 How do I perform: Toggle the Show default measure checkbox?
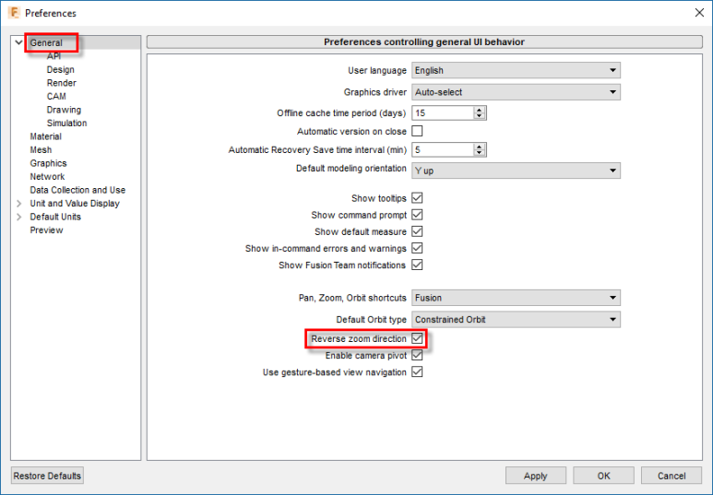[x=417, y=231]
